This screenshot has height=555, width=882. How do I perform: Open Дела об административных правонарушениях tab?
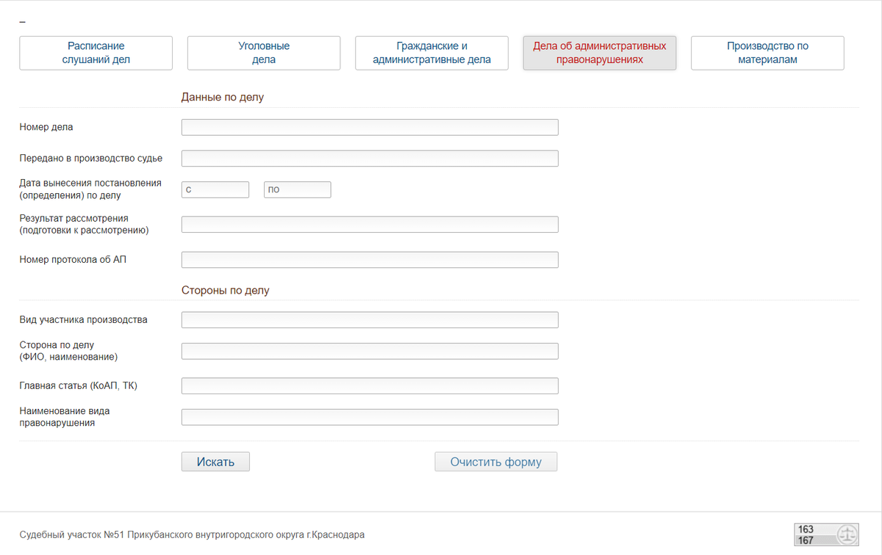click(x=599, y=53)
